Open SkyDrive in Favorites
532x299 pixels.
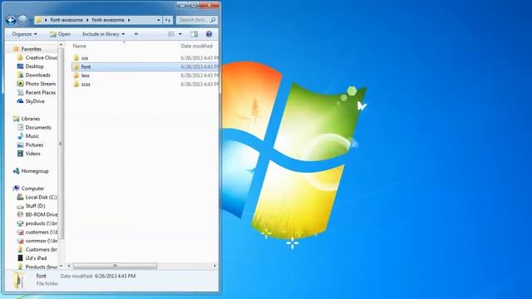click(x=35, y=101)
